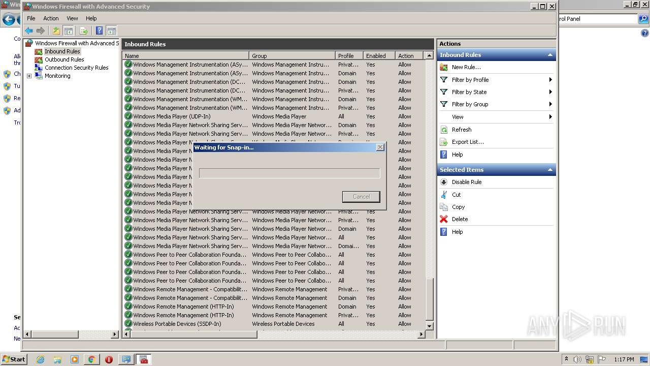This screenshot has height=366, width=650.
Task: Toggle Show/Hide Console Tree toolbar icon
Action: coord(69,31)
